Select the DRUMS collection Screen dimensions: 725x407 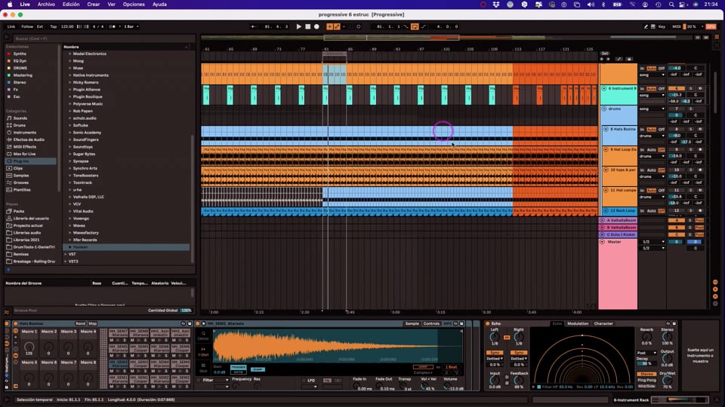20,69
